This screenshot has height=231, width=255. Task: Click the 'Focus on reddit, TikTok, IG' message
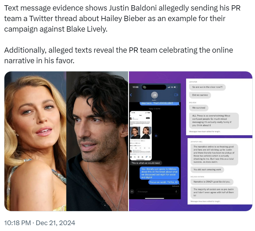click(163, 182)
